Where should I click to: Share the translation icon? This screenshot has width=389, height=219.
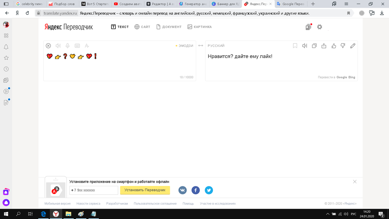pyautogui.click(x=324, y=46)
